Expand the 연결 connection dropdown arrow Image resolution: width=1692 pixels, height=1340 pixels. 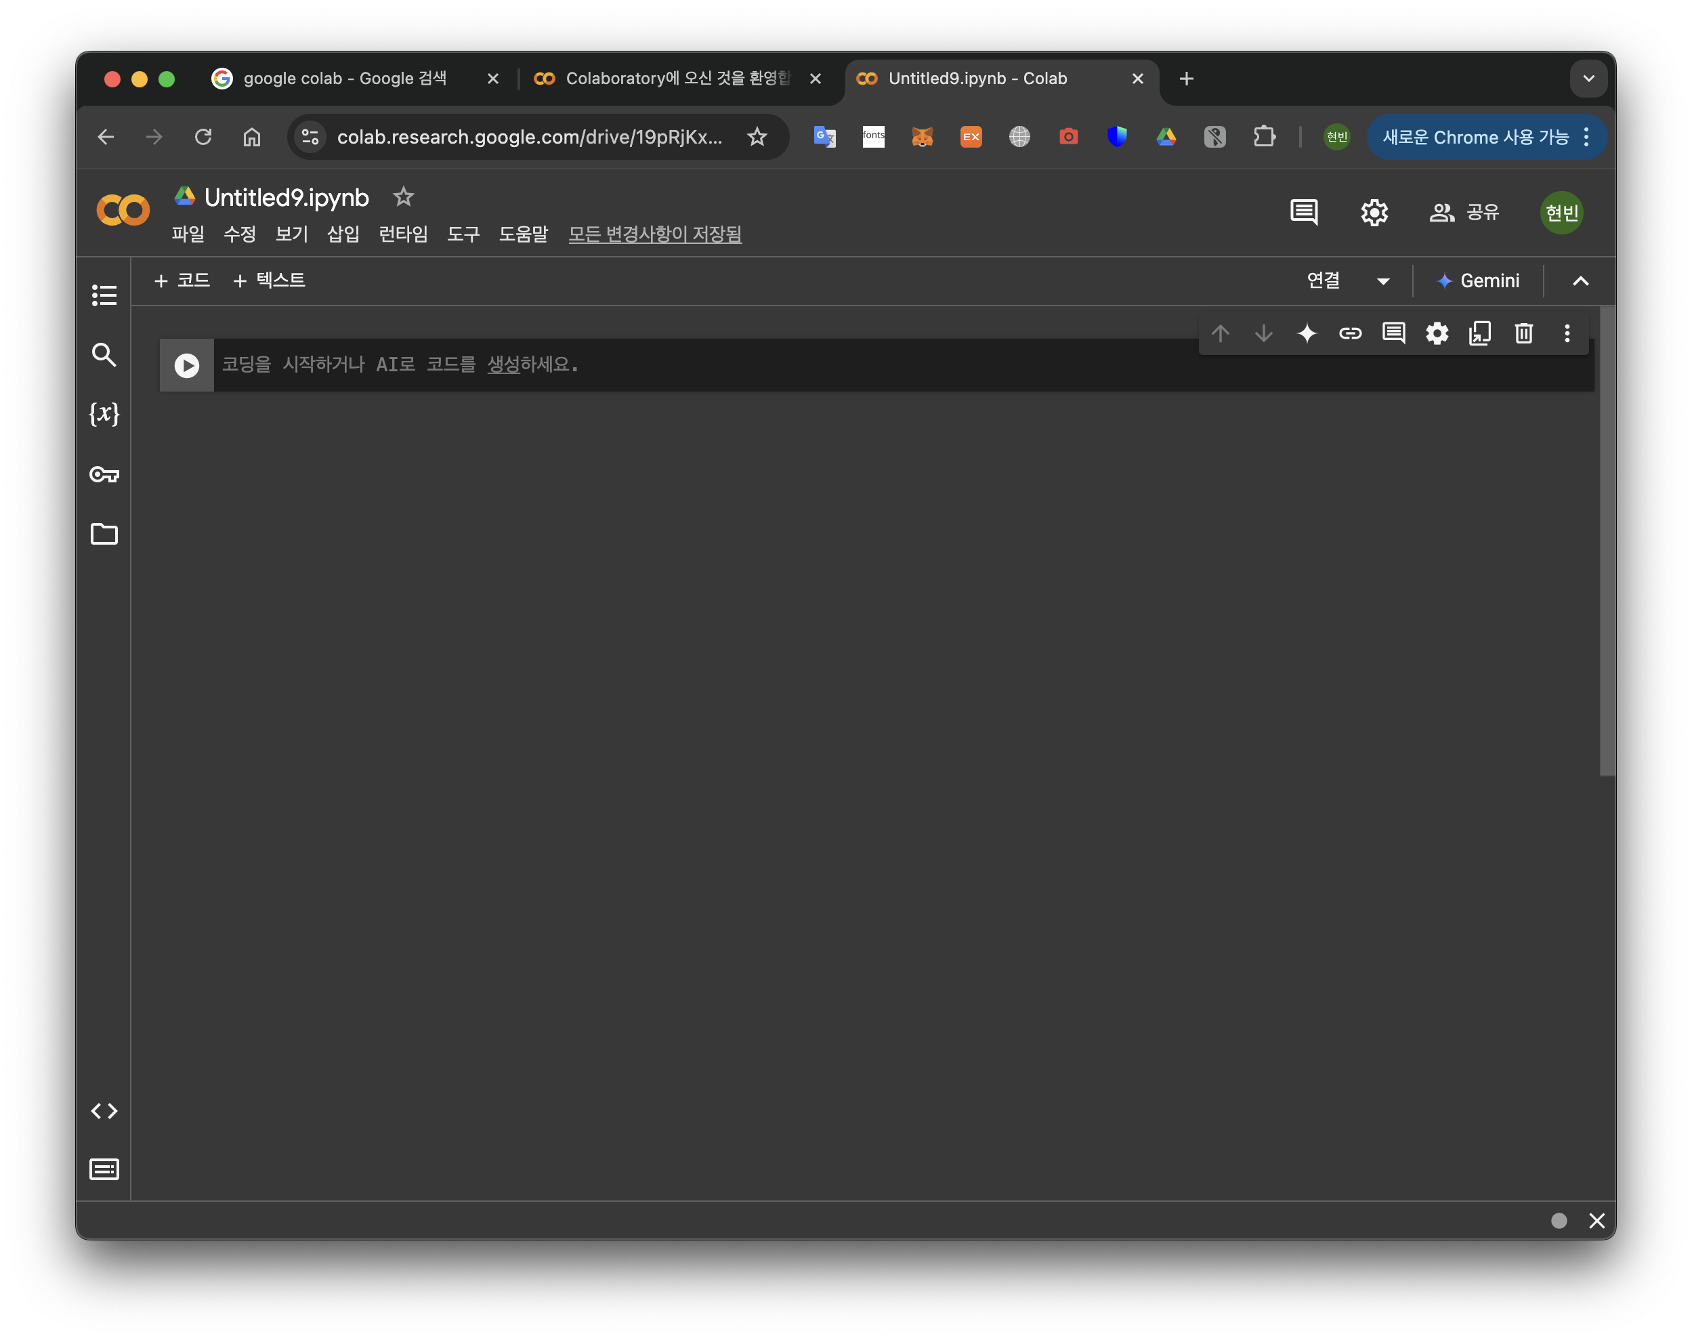pyautogui.click(x=1383, y=281)
